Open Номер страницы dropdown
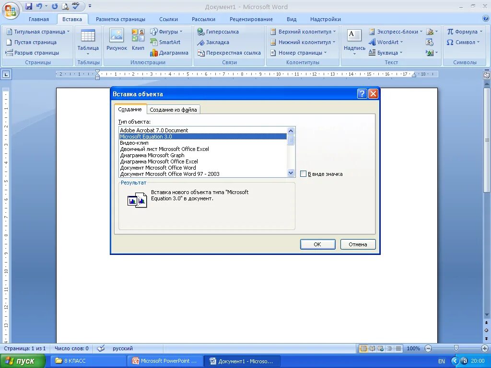This screenshot has width=491, height=368. click(x=298, y=53)
